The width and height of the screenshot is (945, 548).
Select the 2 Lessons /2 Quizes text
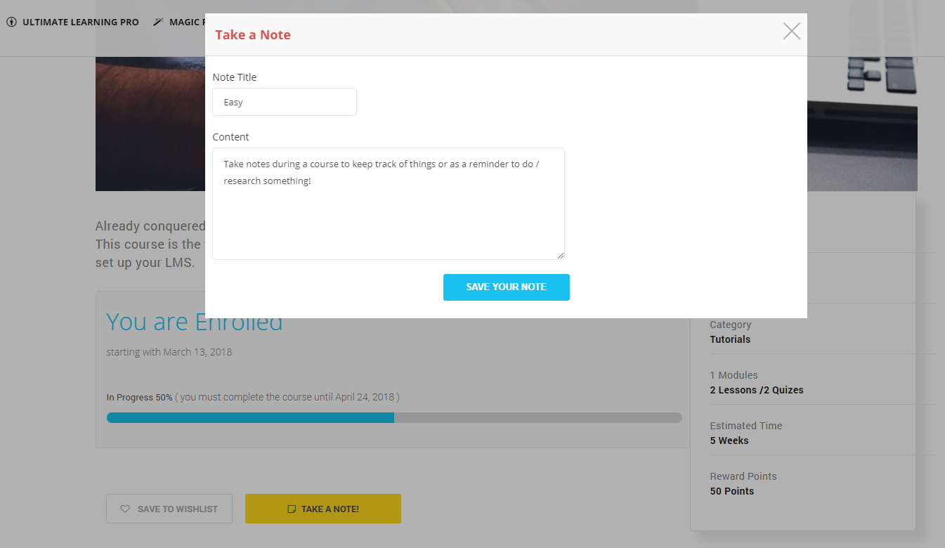[757, 390]
